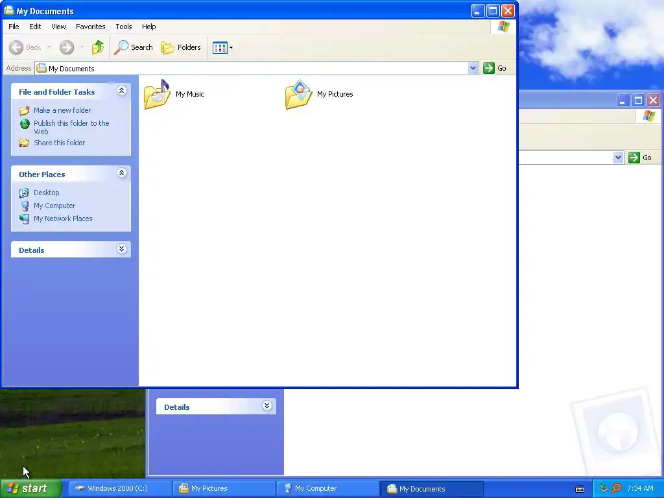Click the network tray icon
Image resolution: width=664 pixels, height=498 pixels.
coord(603,488)
